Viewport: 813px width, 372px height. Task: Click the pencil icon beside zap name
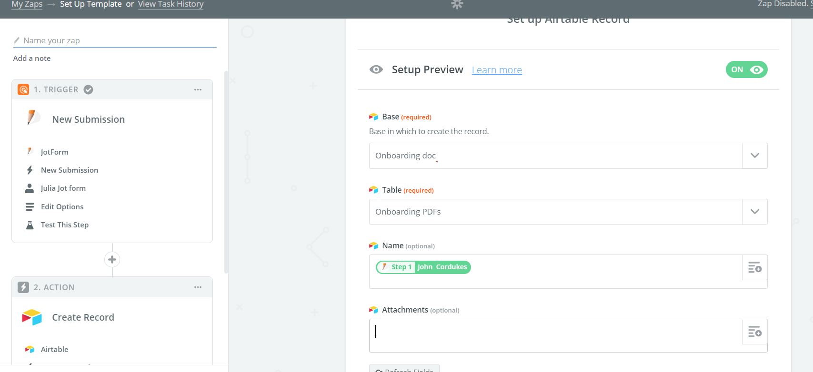[x=17, y=40]
